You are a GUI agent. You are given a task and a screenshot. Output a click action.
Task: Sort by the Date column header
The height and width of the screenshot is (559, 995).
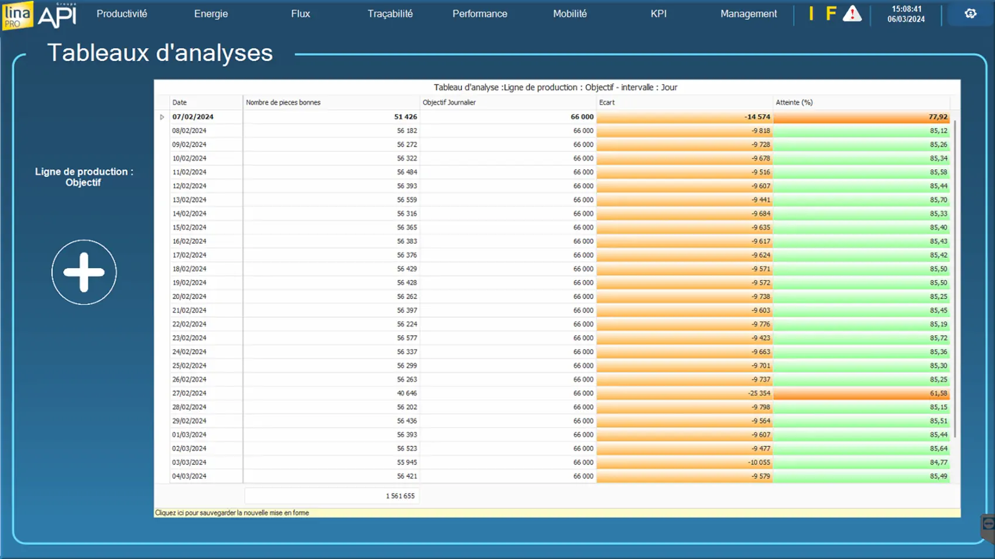point(205,102)
